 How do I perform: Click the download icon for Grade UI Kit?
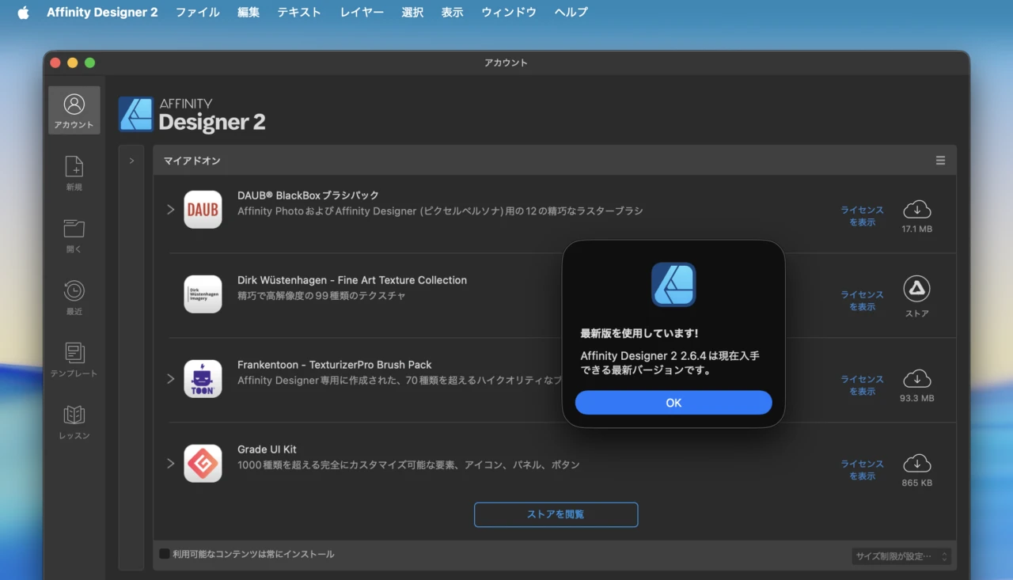(x=916, y=464)
